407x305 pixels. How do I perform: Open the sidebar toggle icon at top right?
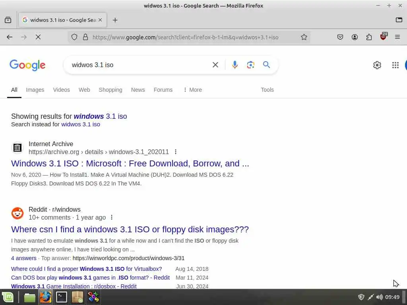[x=399, y=20]
